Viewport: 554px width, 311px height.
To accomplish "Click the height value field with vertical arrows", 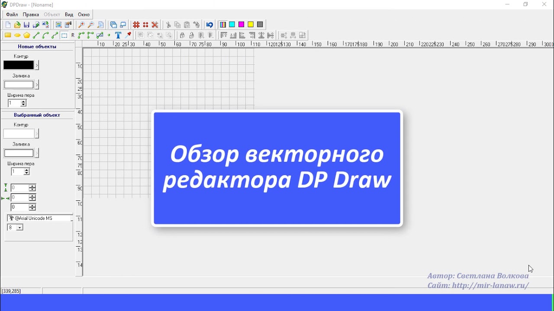I will (23, 188).
